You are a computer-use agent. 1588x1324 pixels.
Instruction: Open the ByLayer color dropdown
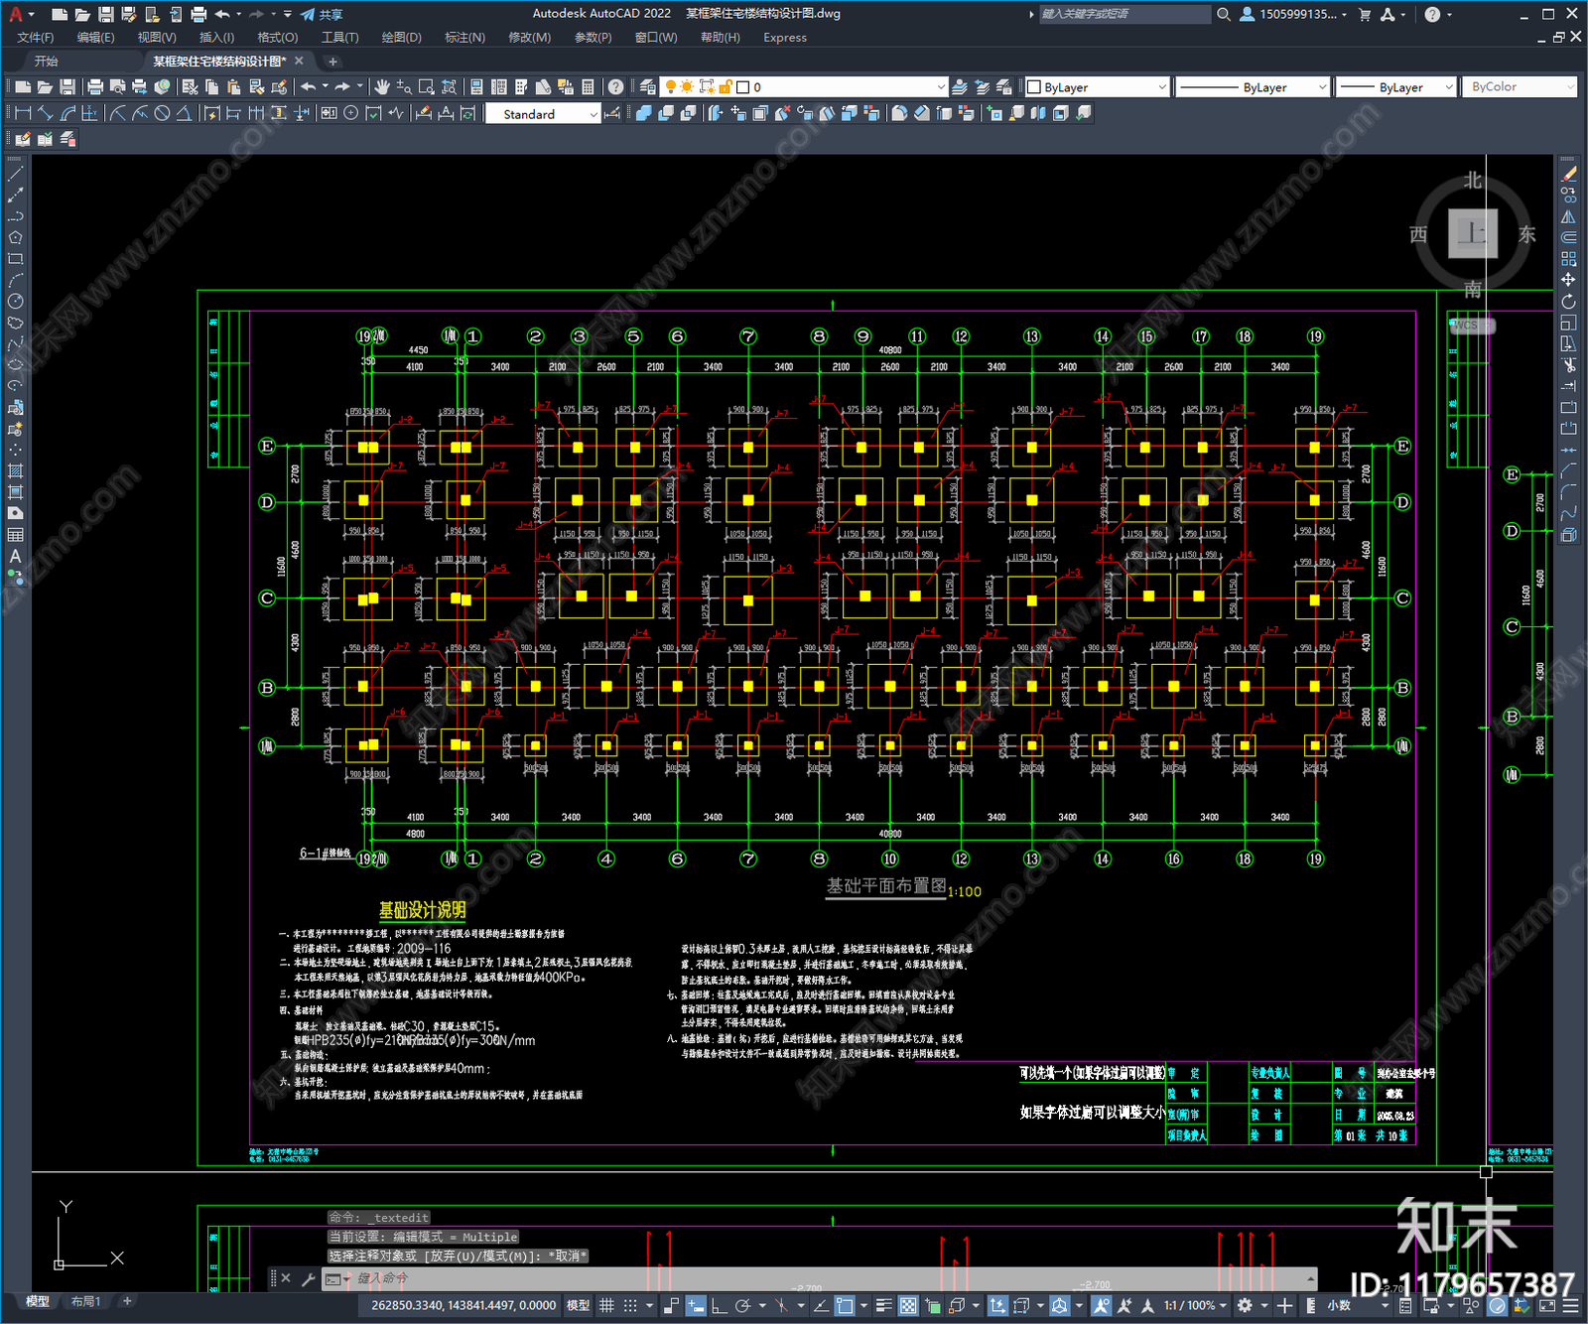[1097, 87]
